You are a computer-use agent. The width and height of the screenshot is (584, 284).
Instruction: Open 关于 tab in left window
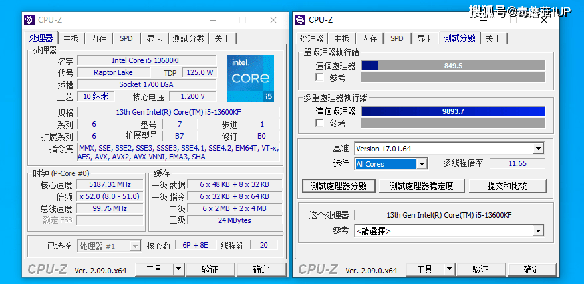[x=223, y=38]
